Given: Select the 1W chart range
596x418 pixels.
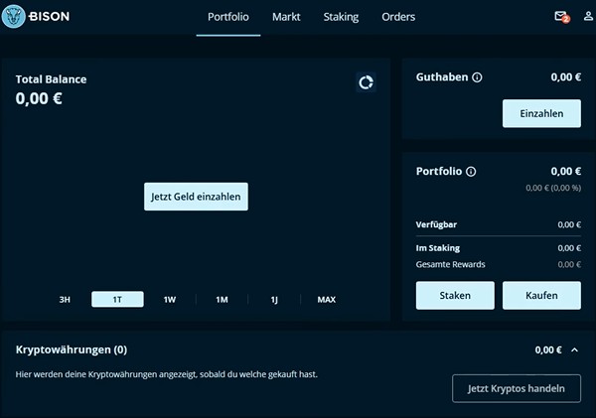Looking at the screenshot, I should pyautogui.click(x=170, y=300).
